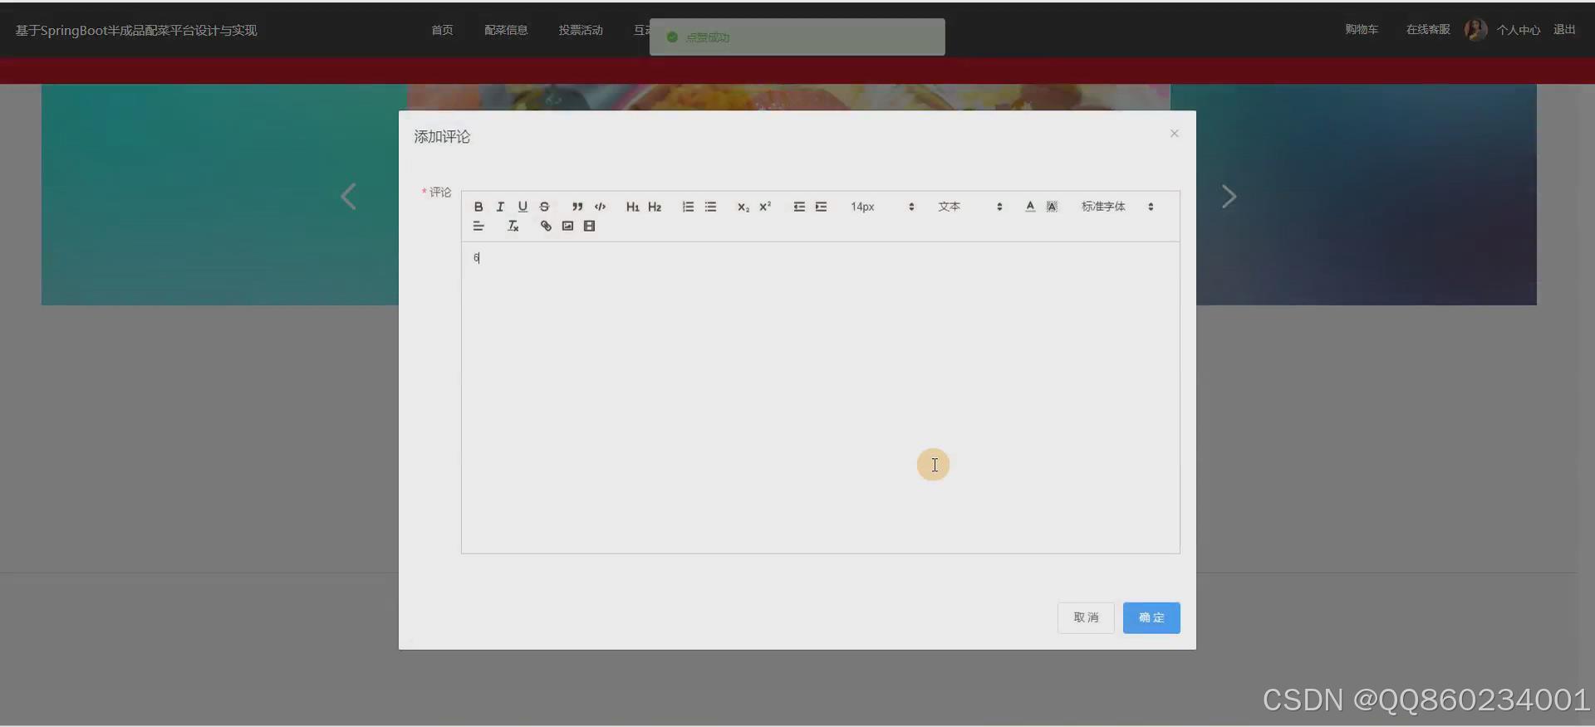Insert a bulleted list
1595x727 pixels.
(710, 207)
